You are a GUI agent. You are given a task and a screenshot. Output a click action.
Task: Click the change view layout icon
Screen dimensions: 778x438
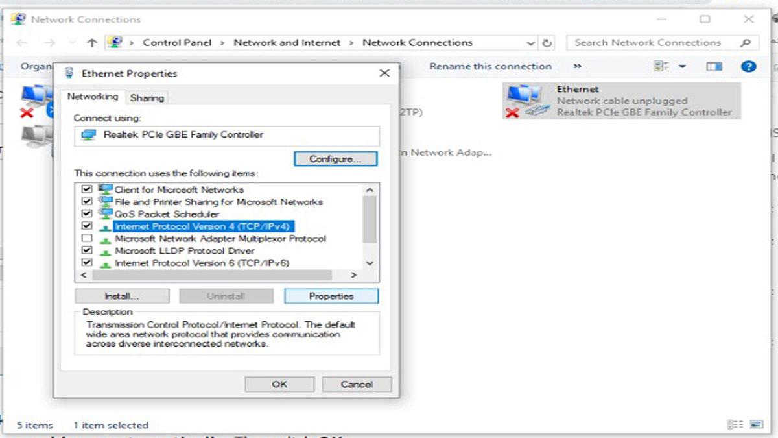[x=661, y=66]
